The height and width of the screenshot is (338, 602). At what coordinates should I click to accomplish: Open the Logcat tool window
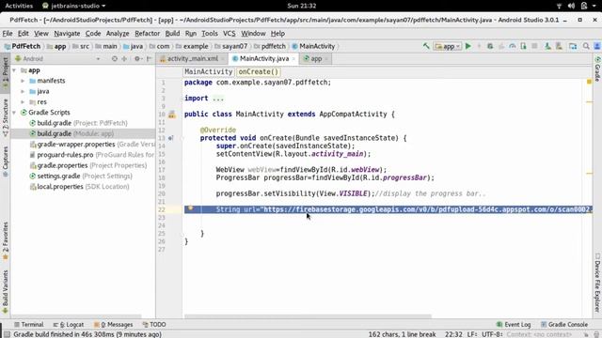click(x=69, y=324)
